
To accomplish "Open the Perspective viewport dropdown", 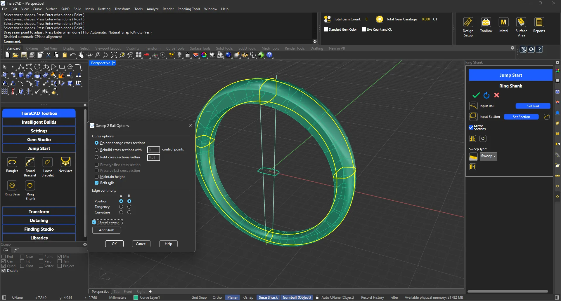I will coord(114,63).
